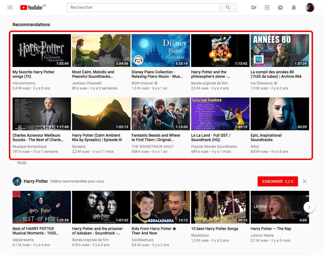
Task: Play Harry Potter — The Rap thumbnail
Action: click(280, 207)
